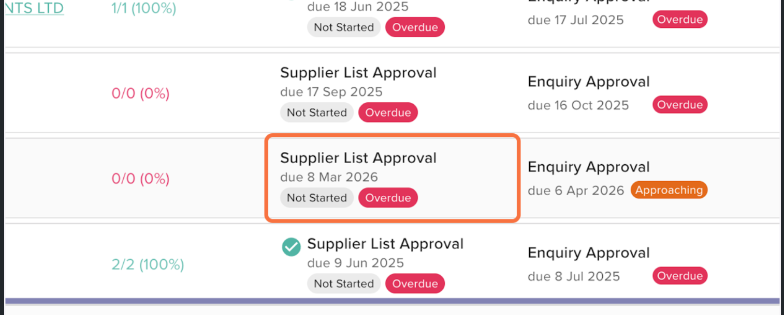Viewport: 784px width, 315px height.
Task: Select Enquiry Approval due 6 Apr 2026
Action: coord(588,167)
